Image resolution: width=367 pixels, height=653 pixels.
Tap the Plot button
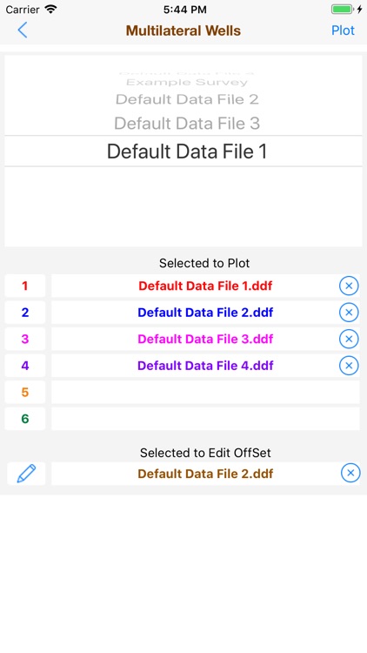pos(343,30)
